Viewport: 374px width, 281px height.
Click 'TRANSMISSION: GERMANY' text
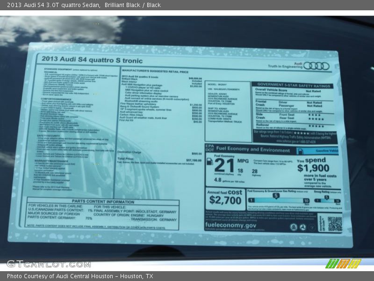(x=154, y=219)
